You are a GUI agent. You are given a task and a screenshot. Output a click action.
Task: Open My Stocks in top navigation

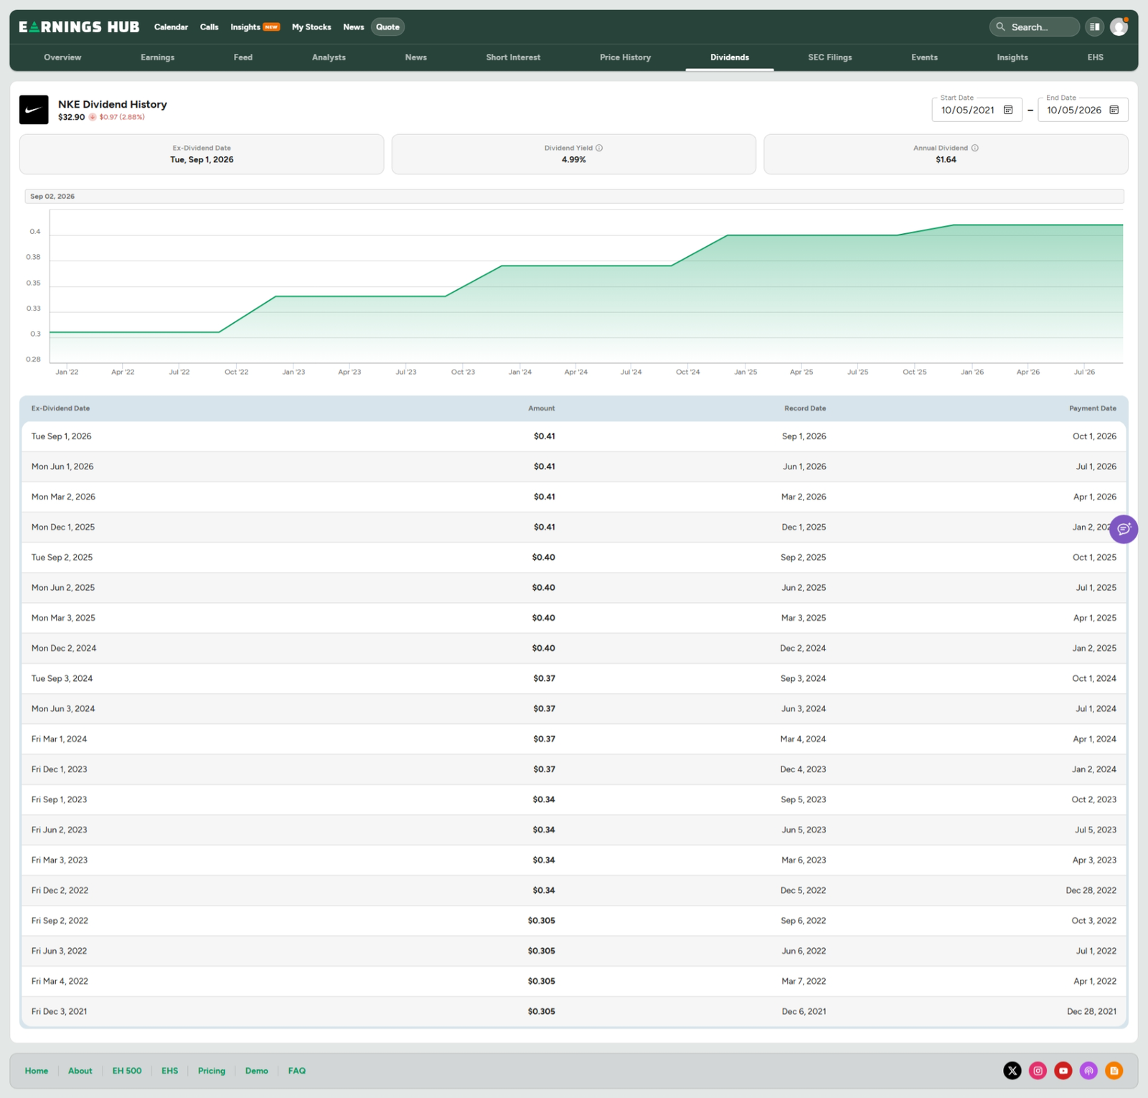coord(311,27)
